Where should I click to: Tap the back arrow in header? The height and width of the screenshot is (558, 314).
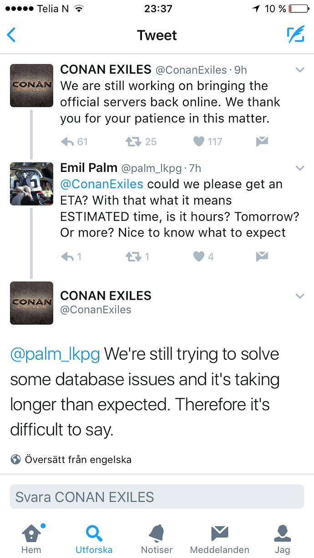click(12, 35)
